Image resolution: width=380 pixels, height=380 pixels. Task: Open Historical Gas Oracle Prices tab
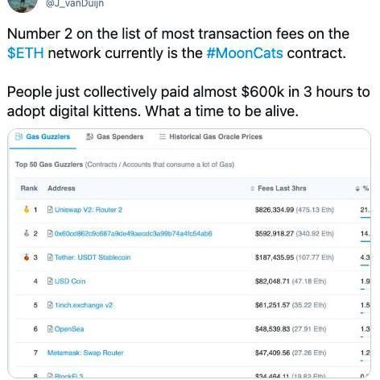pos(211,136)
